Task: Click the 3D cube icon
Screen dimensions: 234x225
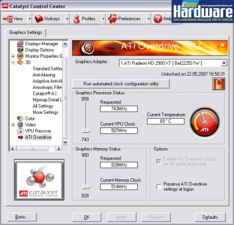Action: coord(20,62)
